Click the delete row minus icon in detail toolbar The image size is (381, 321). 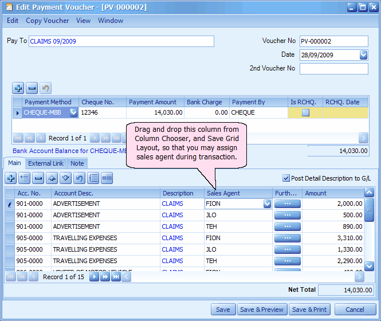pyautogui.click(x=38, y=178)
